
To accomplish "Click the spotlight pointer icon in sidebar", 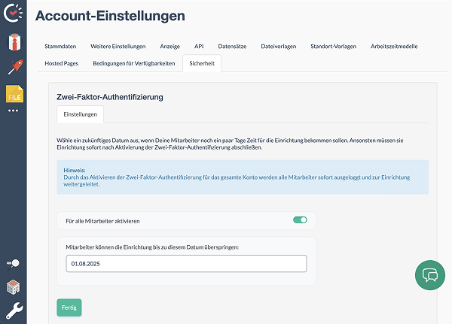I will point(13,263).
